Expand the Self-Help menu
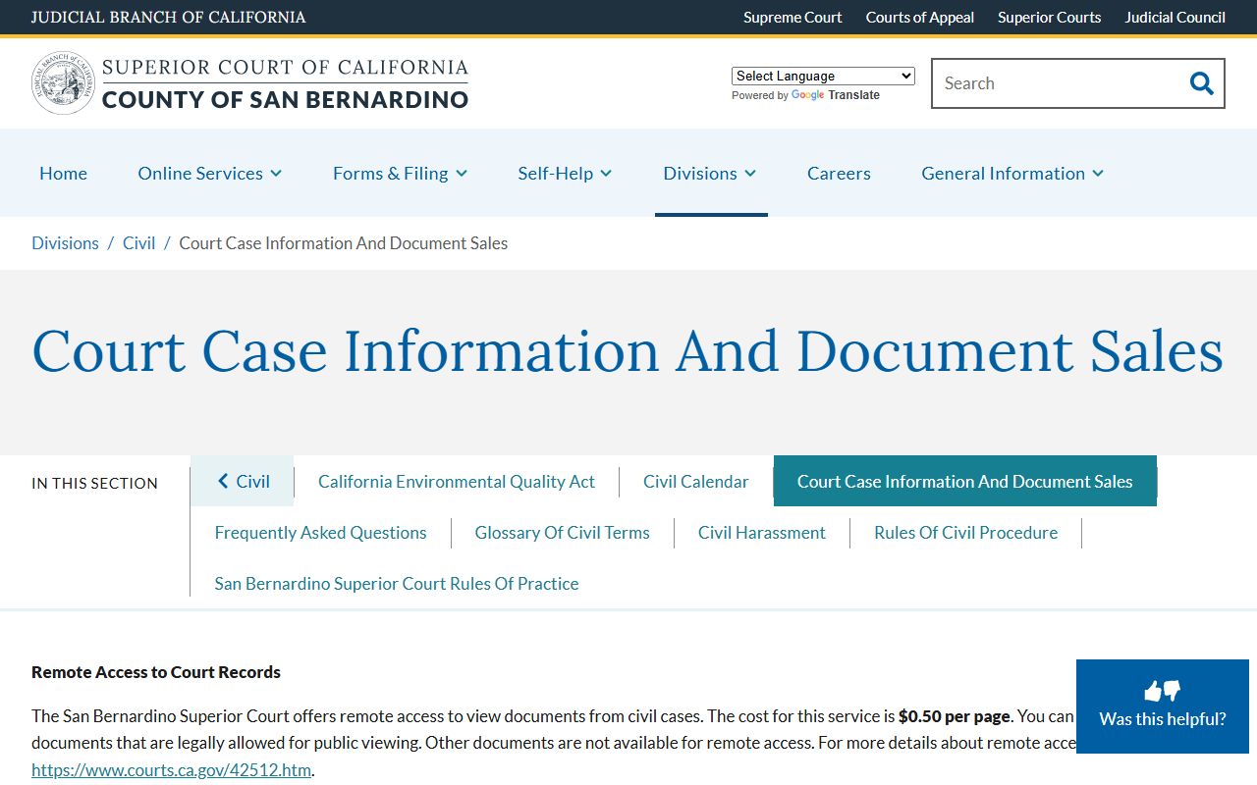The height and width of the screenshot is (785, 1257). [x=565, y=173]
